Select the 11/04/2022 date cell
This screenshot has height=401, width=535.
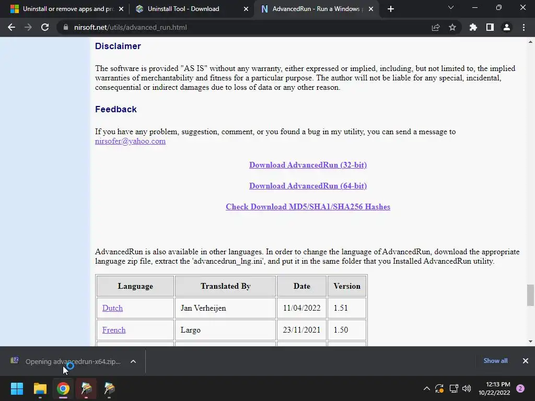point(301,308)
